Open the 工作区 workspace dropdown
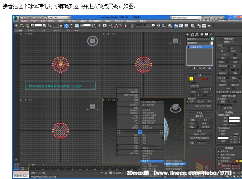The width and height of the screenshot is (242, 179). pos(58,18)
